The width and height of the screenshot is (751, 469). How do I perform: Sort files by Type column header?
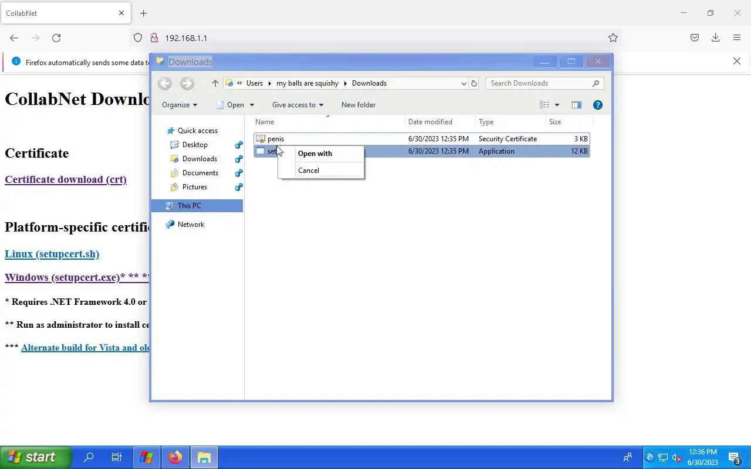coord(510,122)
